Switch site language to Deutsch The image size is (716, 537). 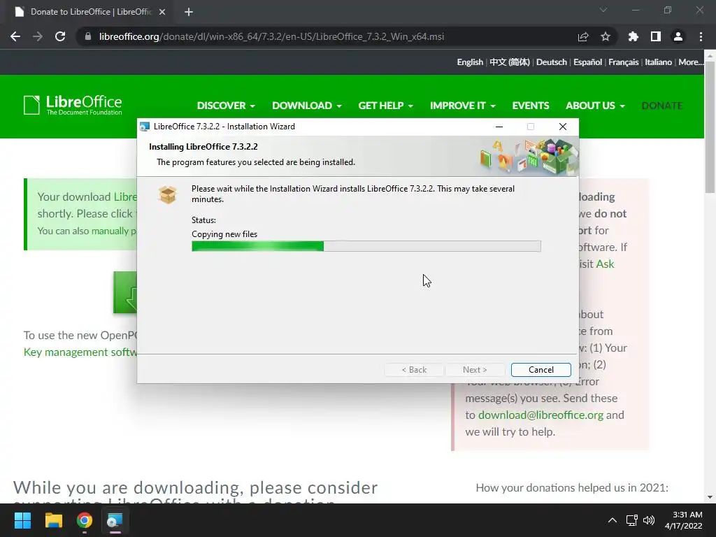pyautogui.click(x=551, y=62)
